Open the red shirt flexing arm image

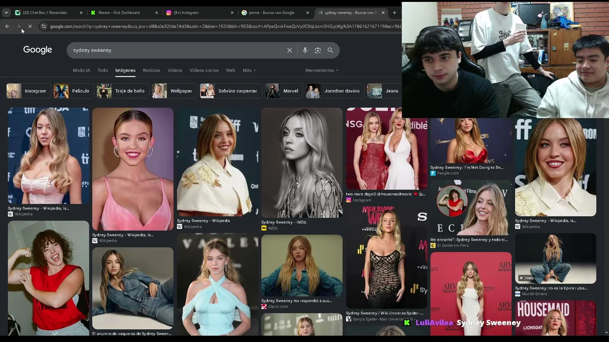48,278
